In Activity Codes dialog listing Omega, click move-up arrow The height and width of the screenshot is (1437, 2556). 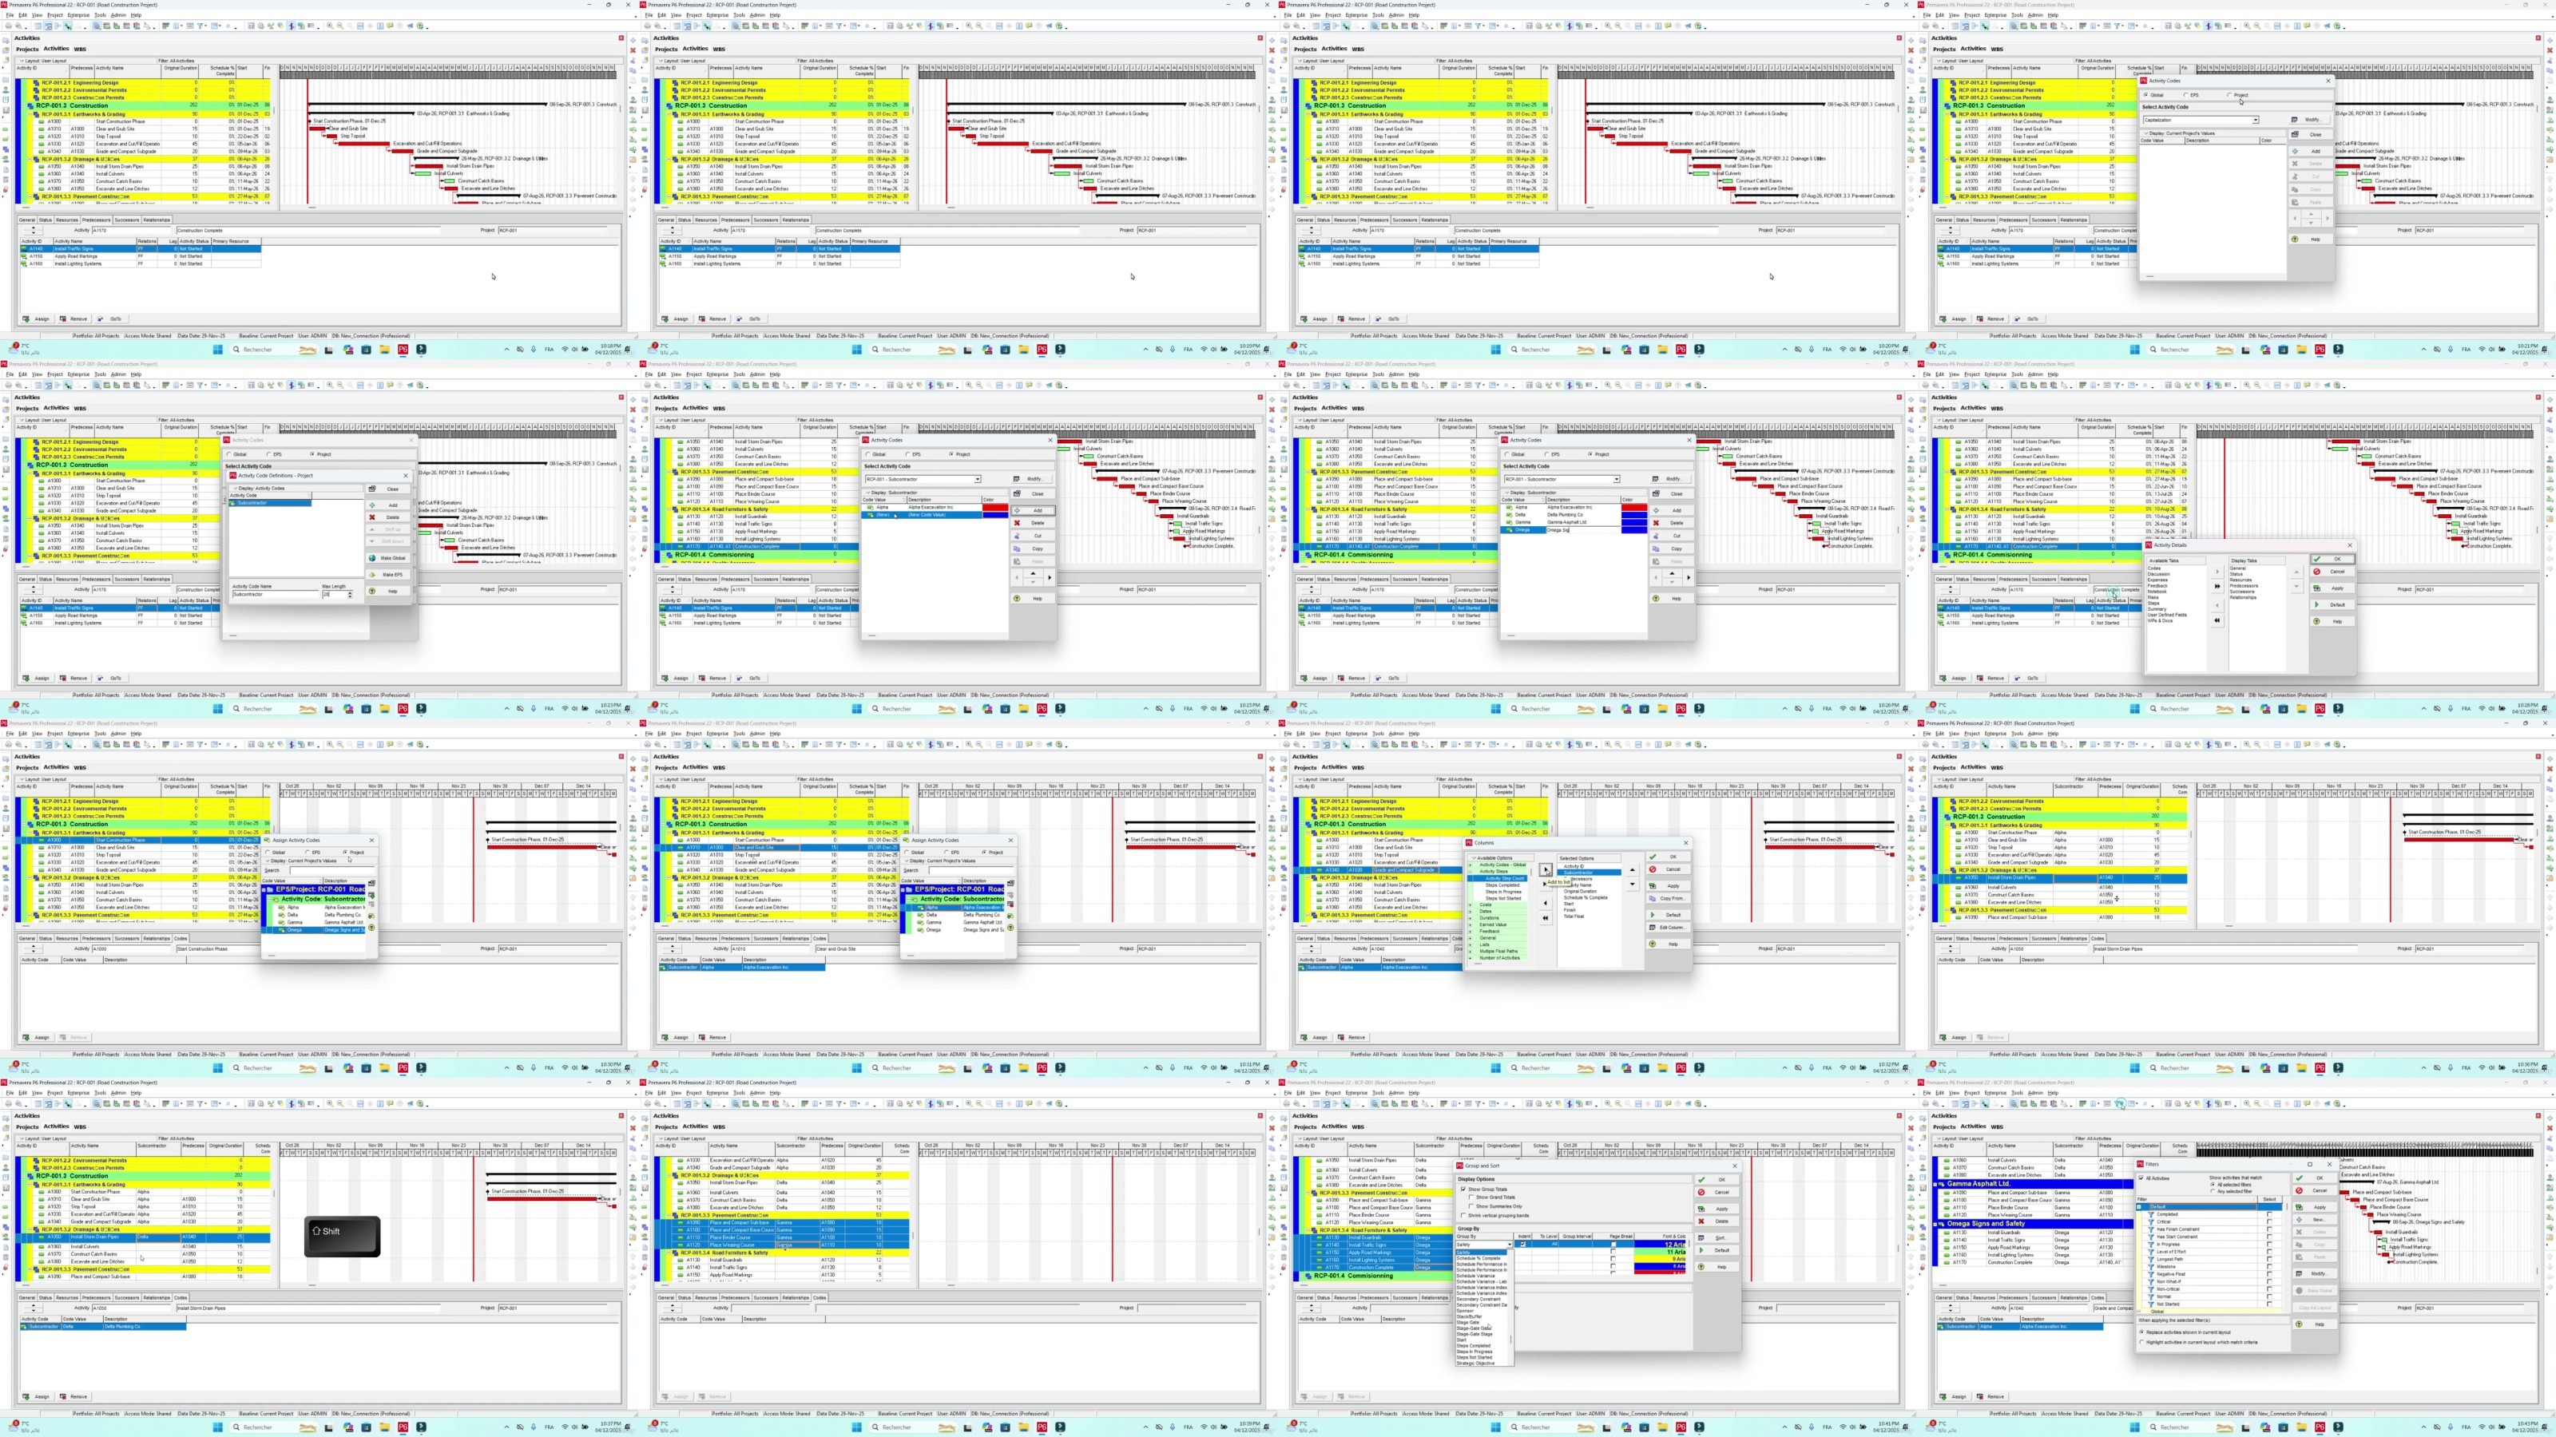point(1672,573)
